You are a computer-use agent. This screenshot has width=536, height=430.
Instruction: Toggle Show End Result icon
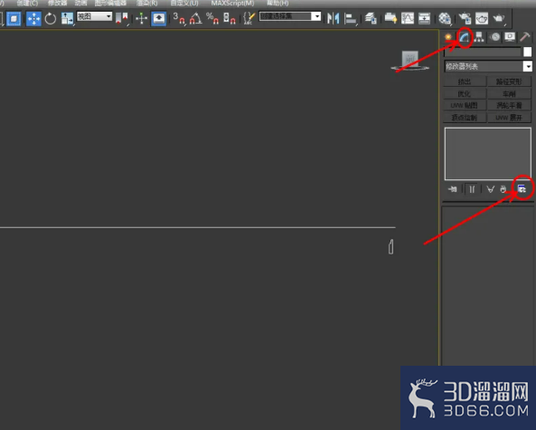click(472, 189)
